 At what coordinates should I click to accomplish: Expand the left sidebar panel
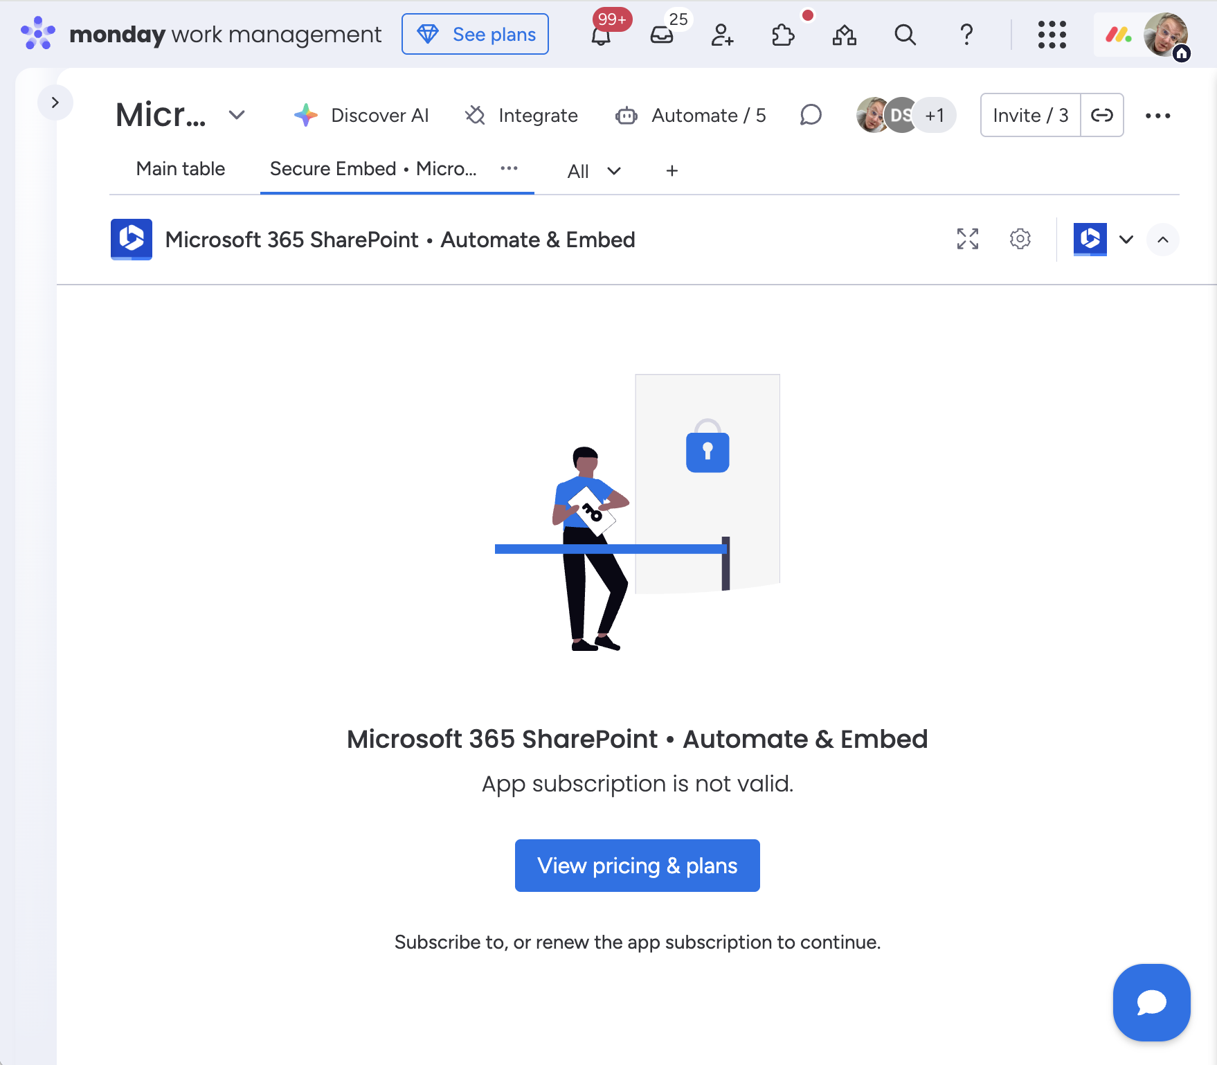tap(55, 102)
